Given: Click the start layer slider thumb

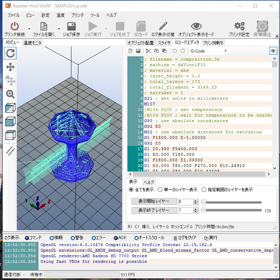Looking at the screenshot, I should pyautogui.click(x=204, y=202).
